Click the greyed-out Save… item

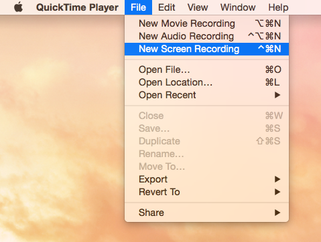click(x=206, y=128)
